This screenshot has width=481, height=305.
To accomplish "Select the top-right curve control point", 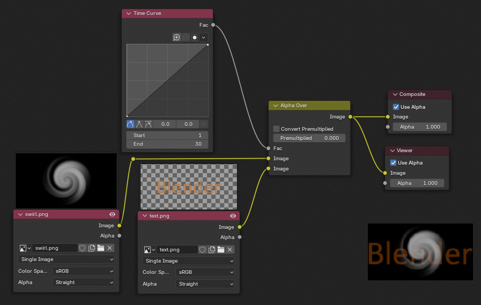I will coord(208,44).
